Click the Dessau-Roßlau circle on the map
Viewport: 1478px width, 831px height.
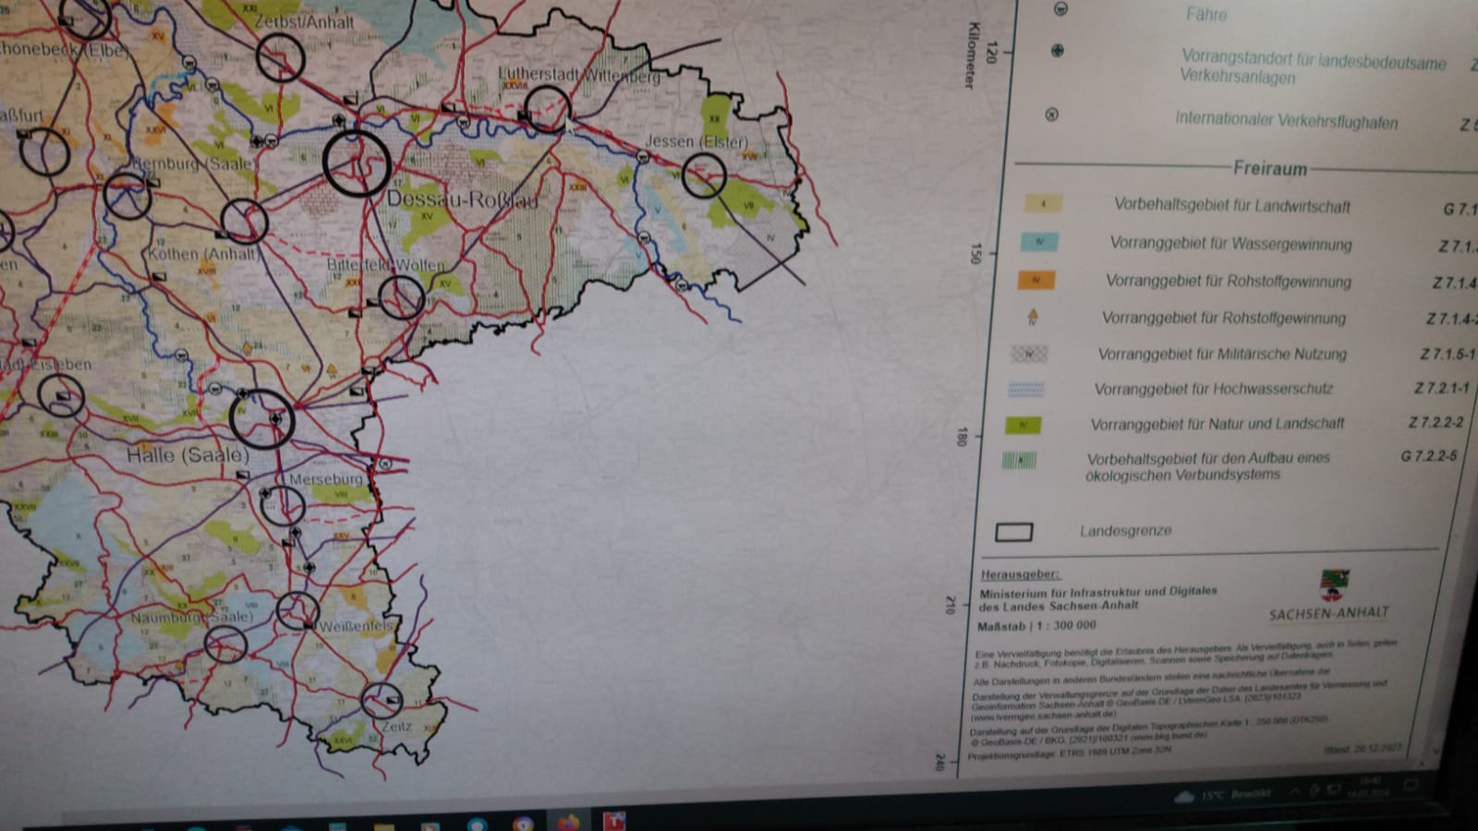click(357, 163)
